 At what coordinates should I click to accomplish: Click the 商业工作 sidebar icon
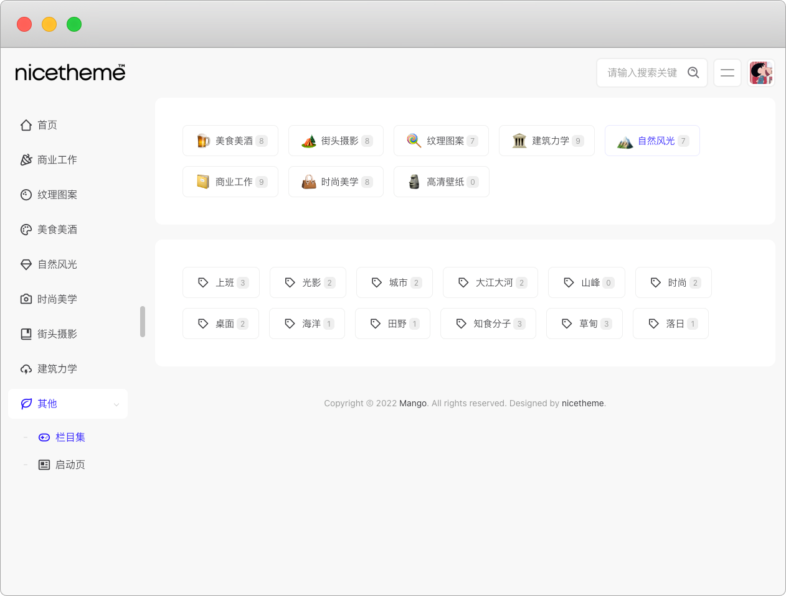click(x=26, y=160)
